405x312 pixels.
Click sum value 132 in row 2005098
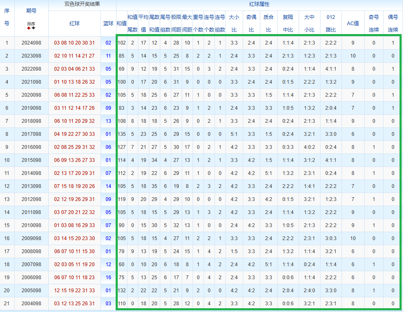click(x=122, y=291)
